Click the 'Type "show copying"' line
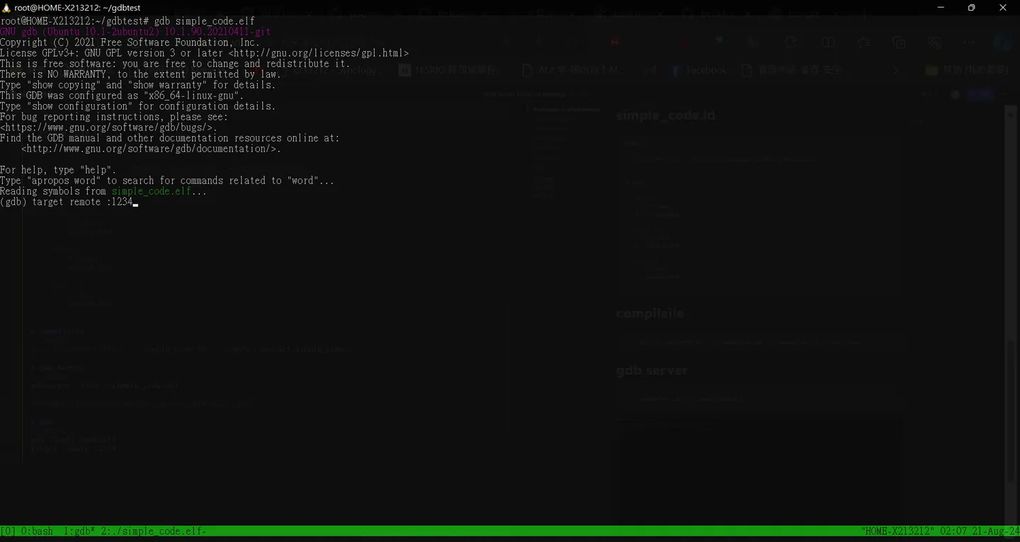Screen dimensions: 1020x542 pos(138,85)
